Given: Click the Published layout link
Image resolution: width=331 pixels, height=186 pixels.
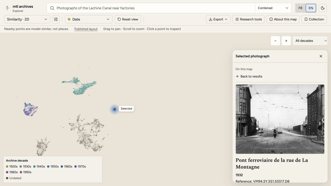Looking at the screenshot, I should pos(86,29).
